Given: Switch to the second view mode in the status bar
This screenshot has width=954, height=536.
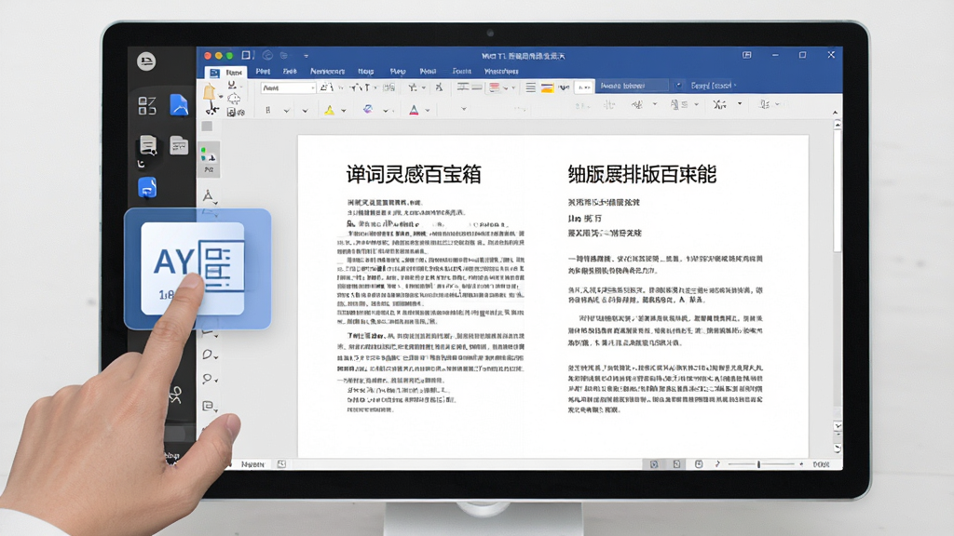Looking at the screenshot, I should (x=676, y=464).
